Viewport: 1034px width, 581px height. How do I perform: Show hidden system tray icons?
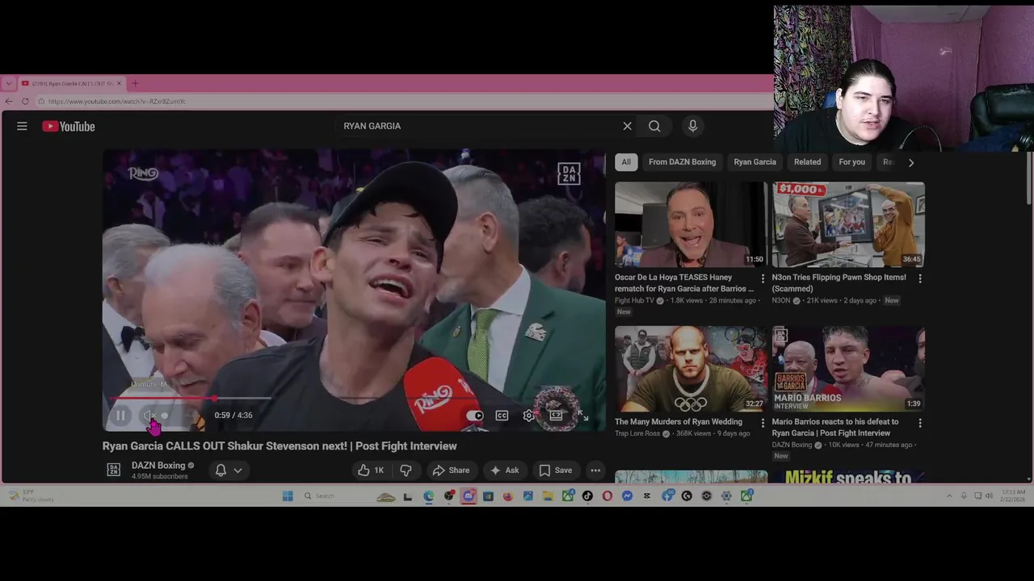point(950,495)
